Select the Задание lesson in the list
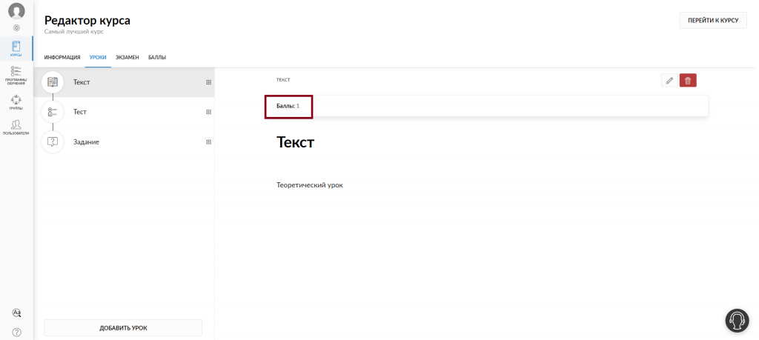The image size is (759, 340). [124, 142]
